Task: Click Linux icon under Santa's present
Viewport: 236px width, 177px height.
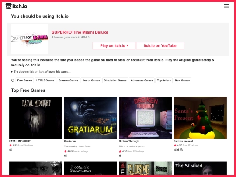Action: (181, 149)
